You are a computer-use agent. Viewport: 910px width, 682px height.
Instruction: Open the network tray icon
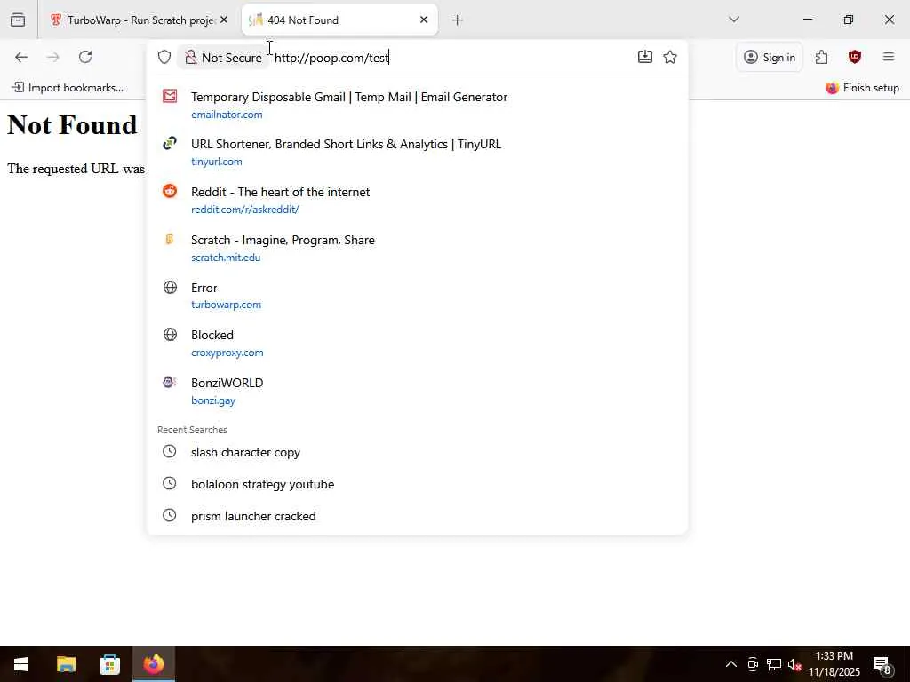(774, 664)
